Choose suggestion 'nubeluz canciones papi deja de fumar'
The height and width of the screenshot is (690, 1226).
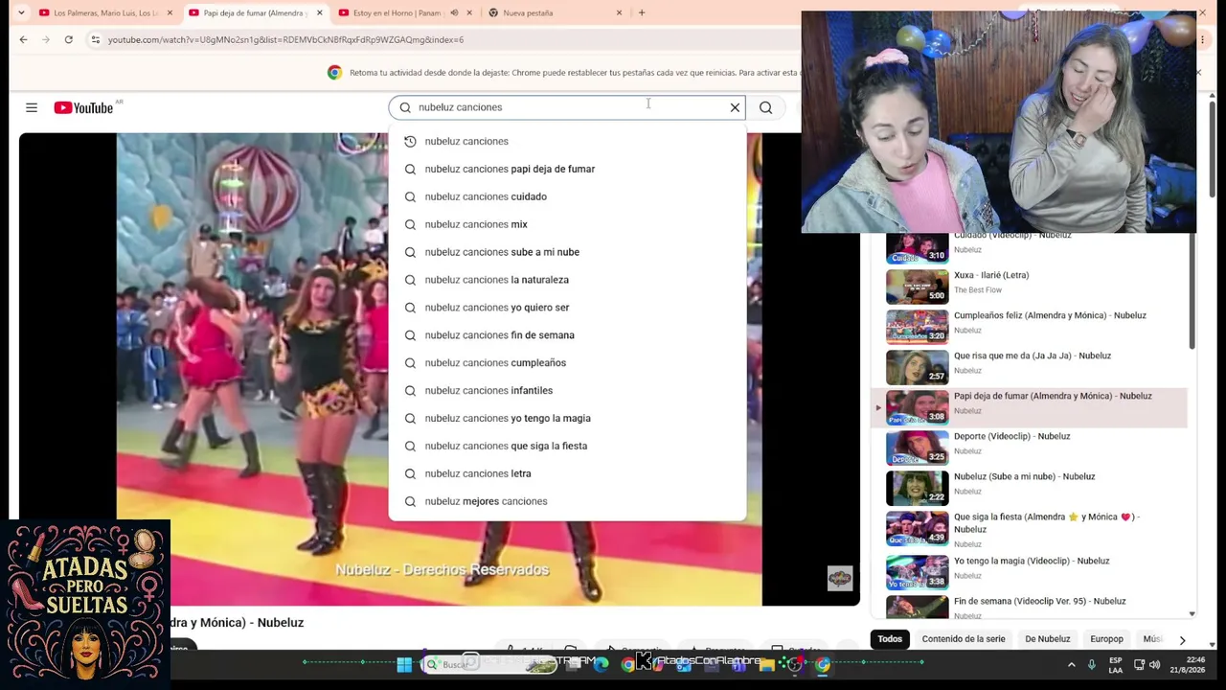pyautogui.click(x=567, y=169)
